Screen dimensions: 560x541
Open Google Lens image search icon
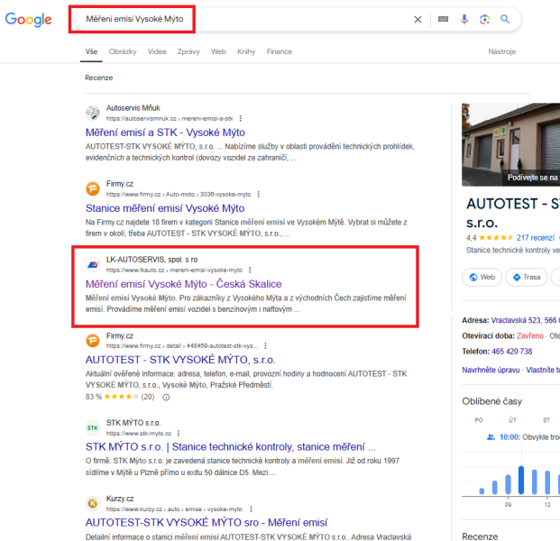point(484,19)
